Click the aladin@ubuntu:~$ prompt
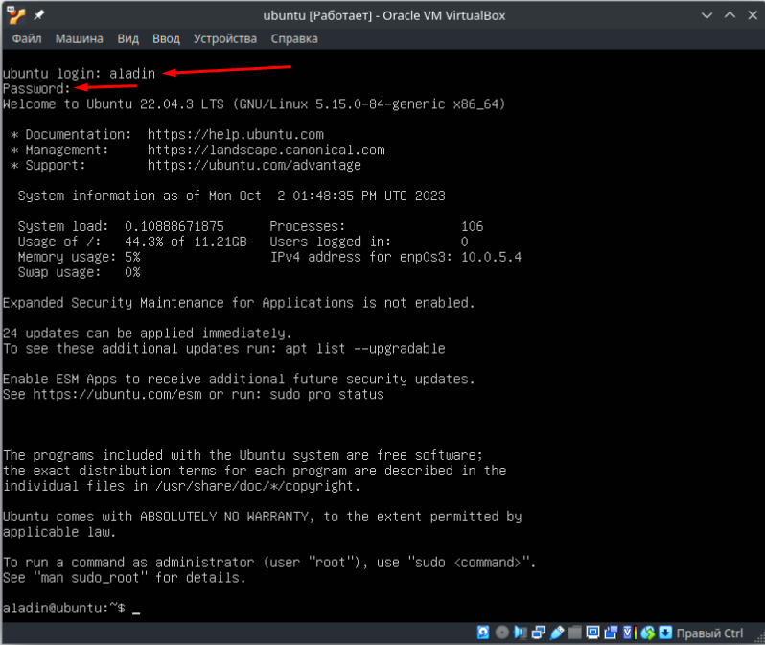This screenshot has height=645, width=765. point(64,608)
